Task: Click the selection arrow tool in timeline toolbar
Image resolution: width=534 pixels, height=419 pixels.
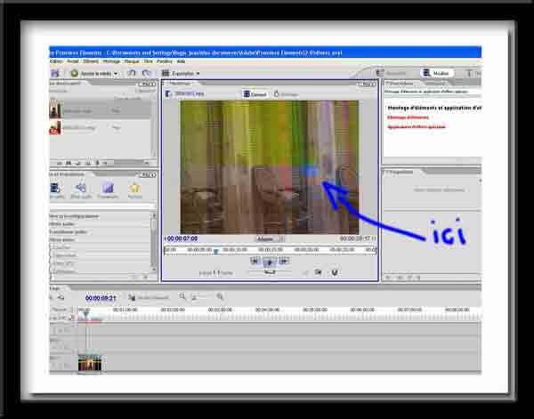Action: tap(61, 298)
